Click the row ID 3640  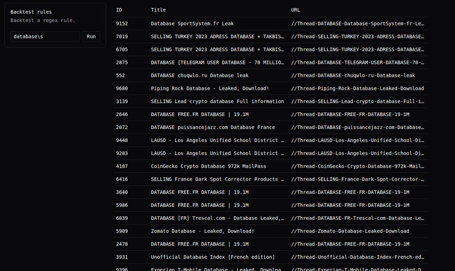pos(122,192)
